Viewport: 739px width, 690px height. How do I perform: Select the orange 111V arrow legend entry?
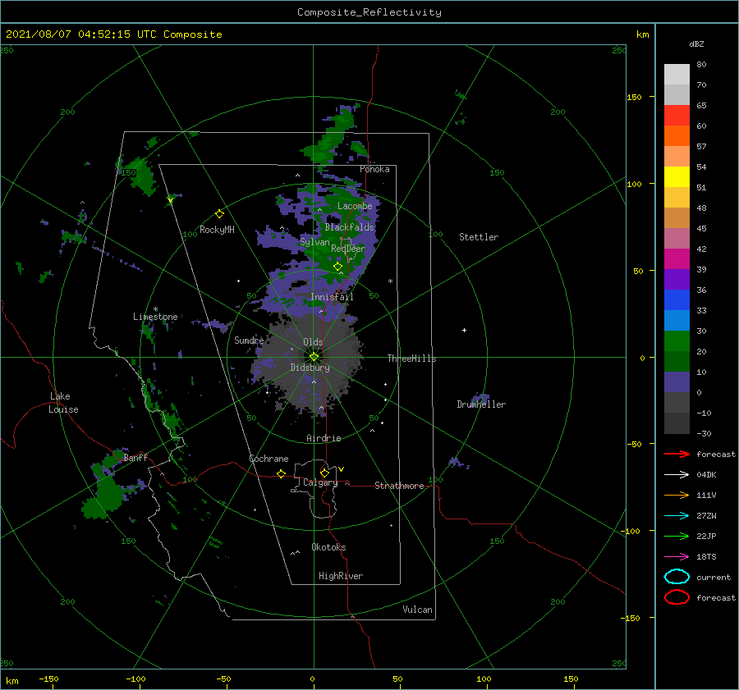click(x=677, y=495)
